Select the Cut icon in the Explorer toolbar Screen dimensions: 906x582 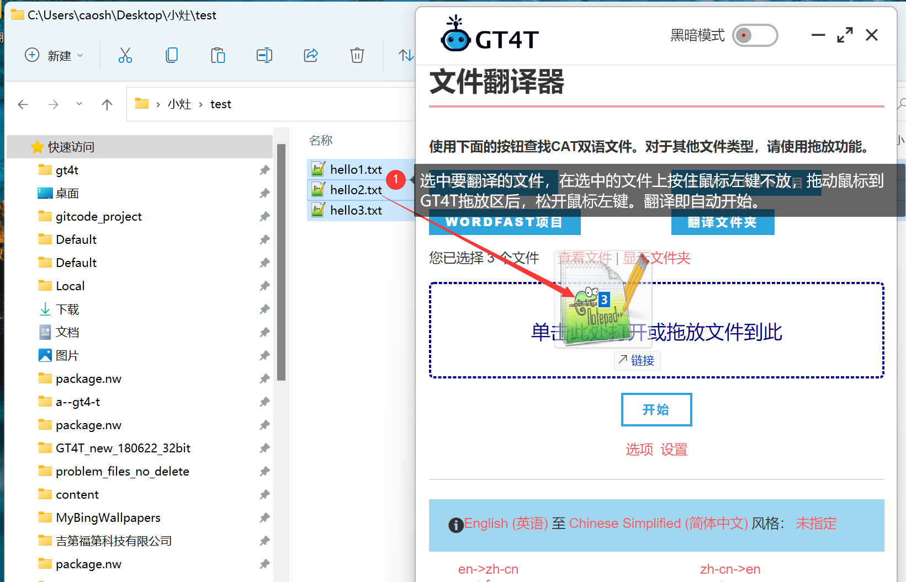pyautogui.click(x=125, y=55)
